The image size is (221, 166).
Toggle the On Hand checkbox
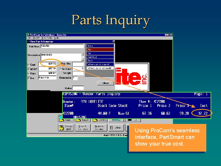tap(60, 69)
